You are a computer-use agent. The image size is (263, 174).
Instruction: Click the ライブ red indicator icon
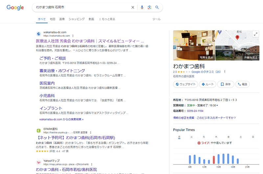click(x=199, y=143)
